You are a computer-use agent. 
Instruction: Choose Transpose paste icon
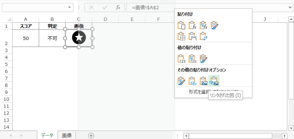click(203, 36)
